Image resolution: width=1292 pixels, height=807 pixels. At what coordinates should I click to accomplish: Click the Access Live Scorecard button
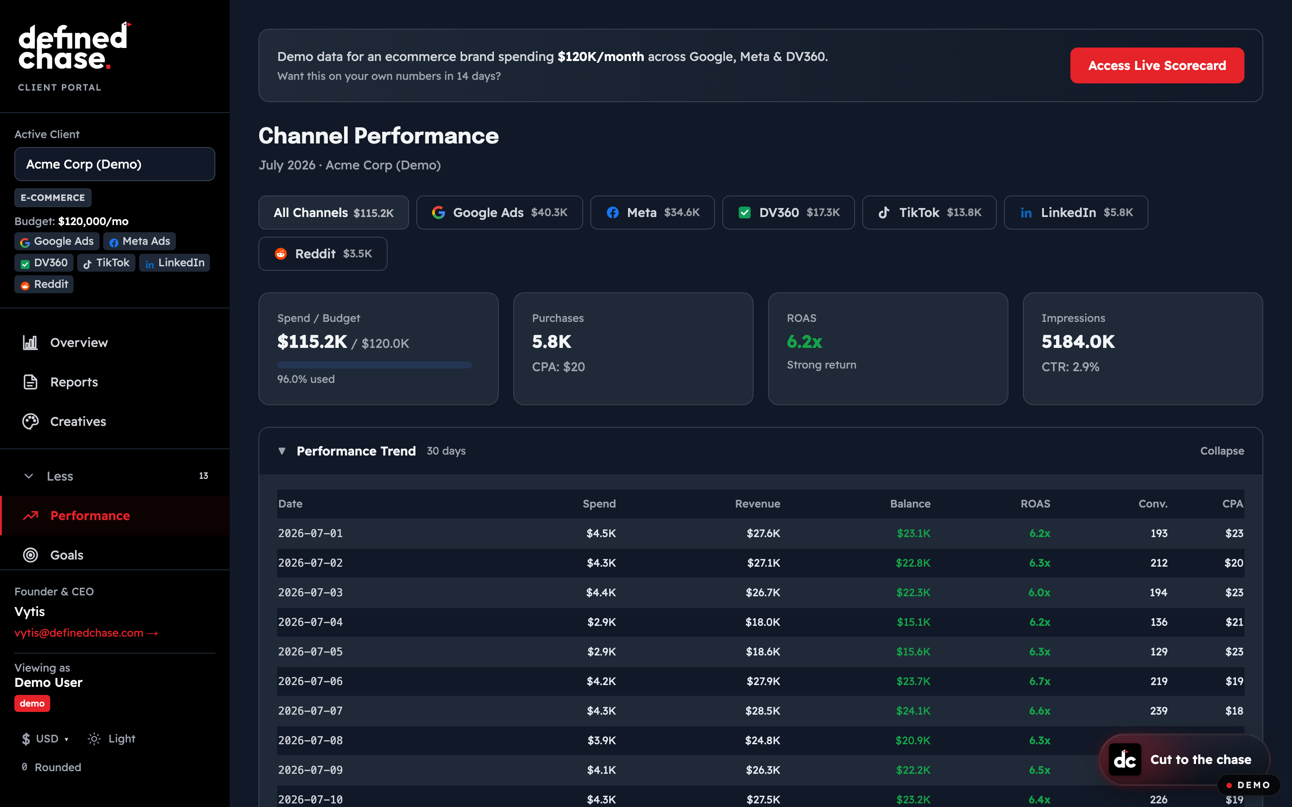tap(1157, 65)
